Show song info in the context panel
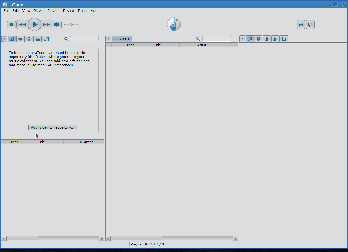Viewport: 348px width, 252px height. point(250,39)
